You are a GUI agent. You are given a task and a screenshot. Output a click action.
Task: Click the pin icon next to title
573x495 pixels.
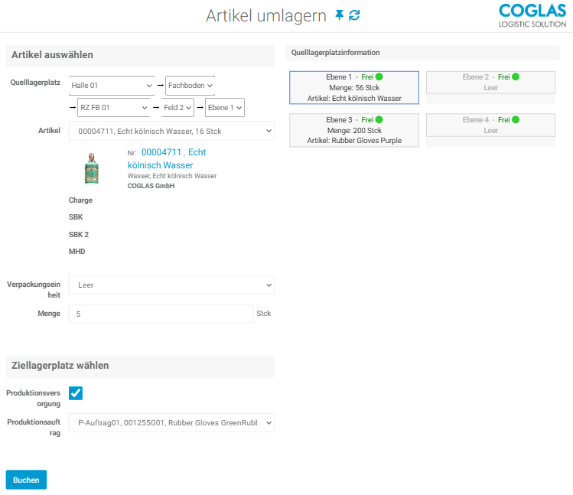click(340, 15)
